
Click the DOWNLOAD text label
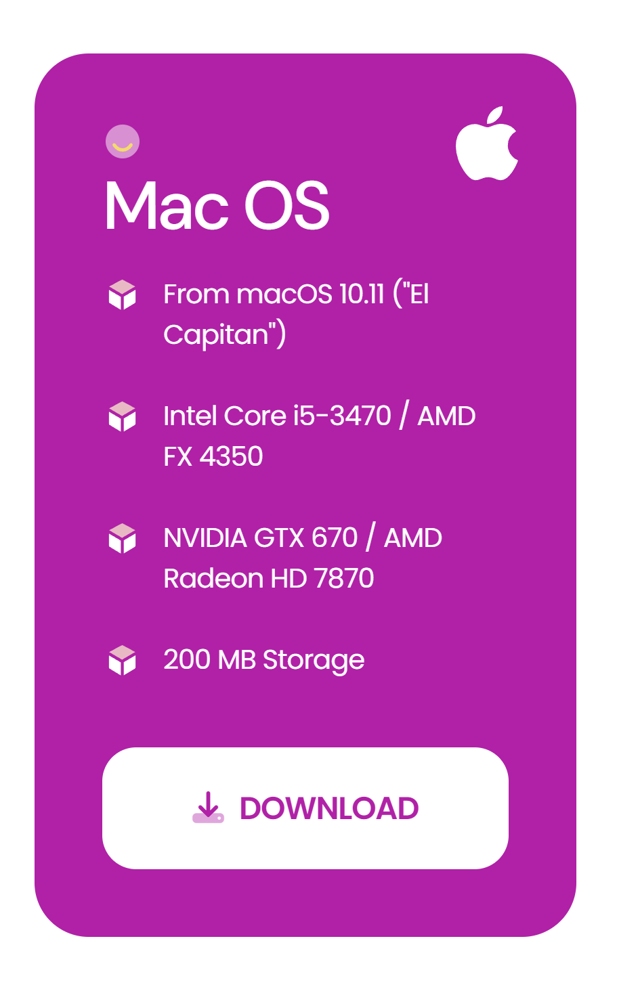(329, 808)
